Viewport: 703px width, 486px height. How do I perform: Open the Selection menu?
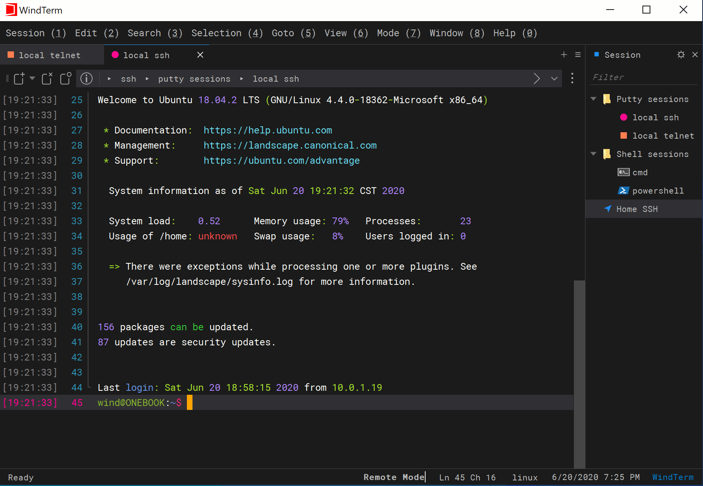click(x=227, y=33)
